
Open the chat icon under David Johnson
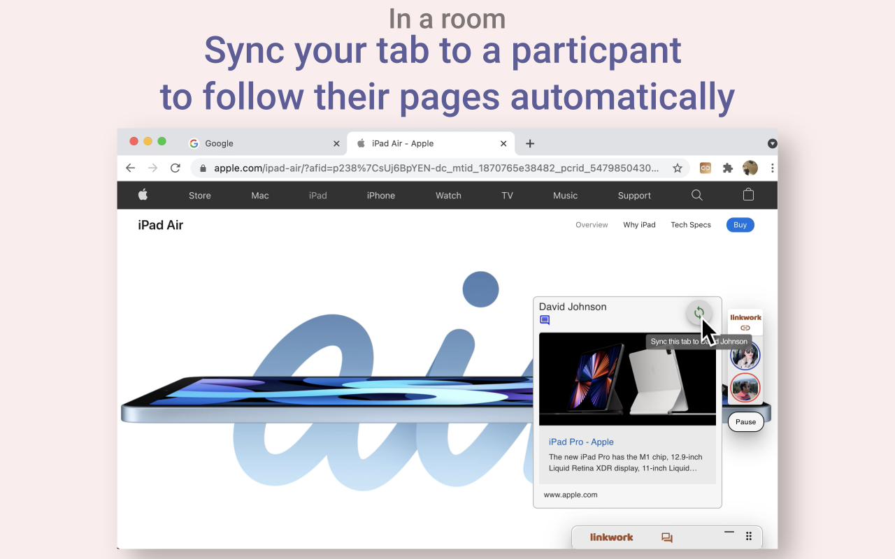(545, 320)
